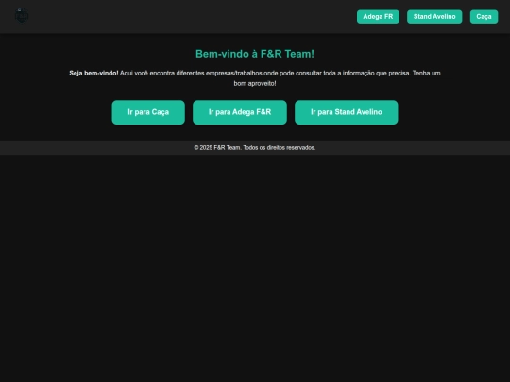Click the bold 'Seja bem-vindo!' text

point(93,73)
